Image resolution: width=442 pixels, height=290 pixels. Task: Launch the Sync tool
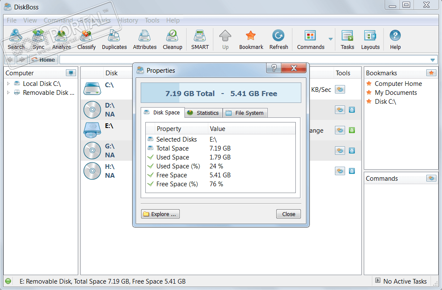(x=38, y=40)
